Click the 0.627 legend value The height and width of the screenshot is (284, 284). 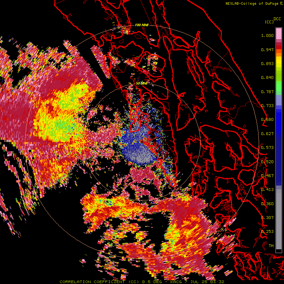[x=267, y=134]
